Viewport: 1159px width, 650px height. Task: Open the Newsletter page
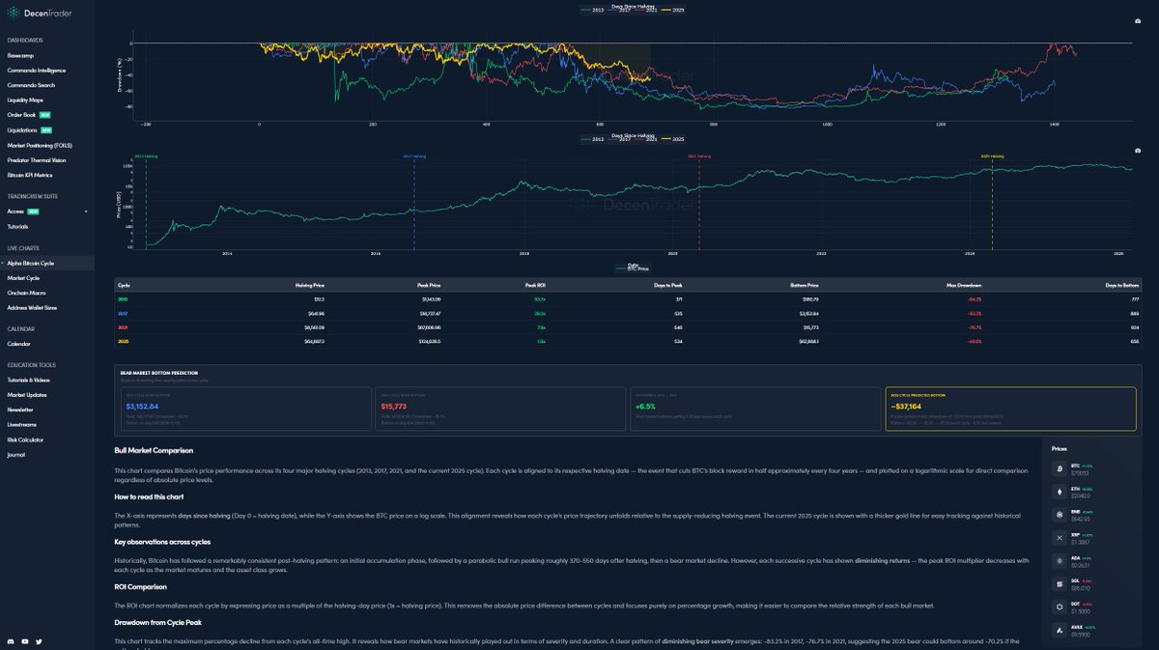[20, 410]
